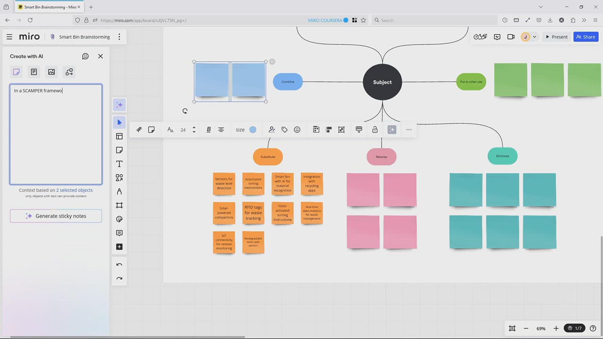603x339 pixels.
Task: Change sticky note shape in context toolbar
Action: pyautogui.click(x=151, y=129)
